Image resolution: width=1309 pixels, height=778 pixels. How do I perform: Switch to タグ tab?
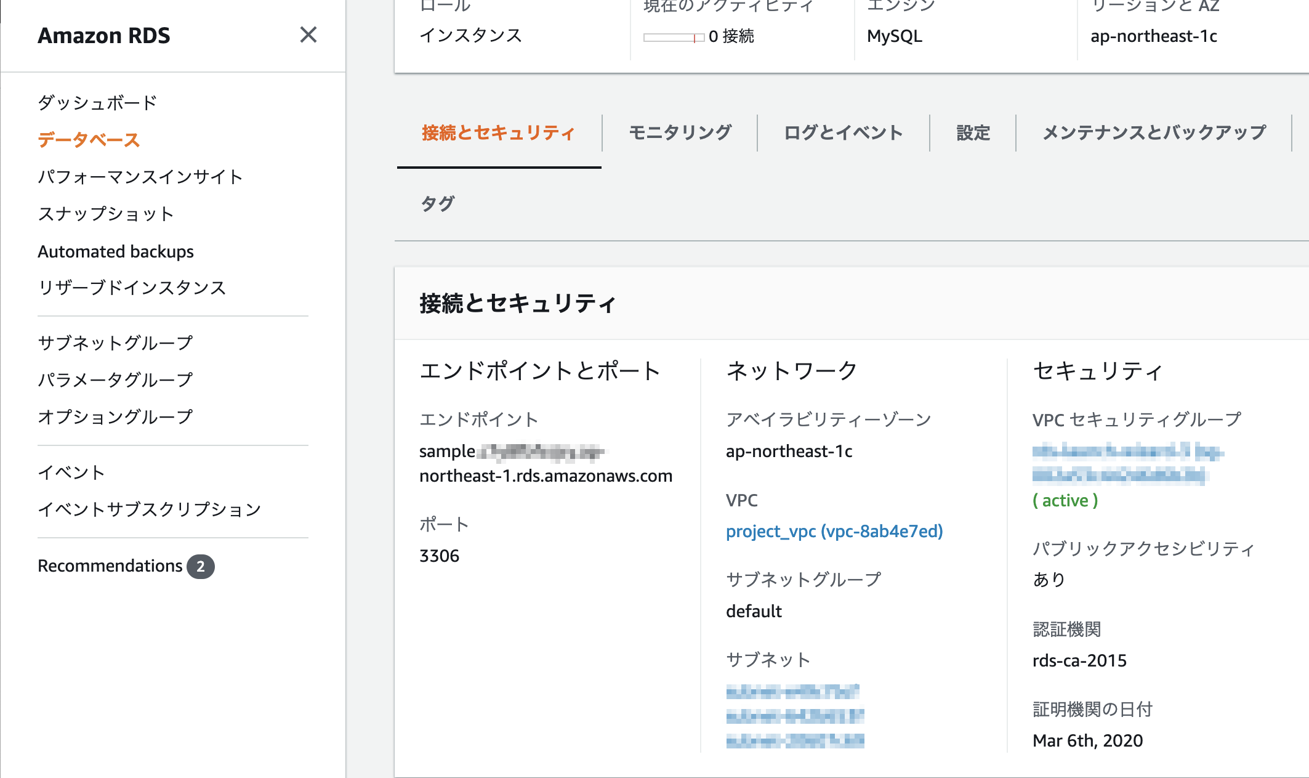click(x=438, y=204)
